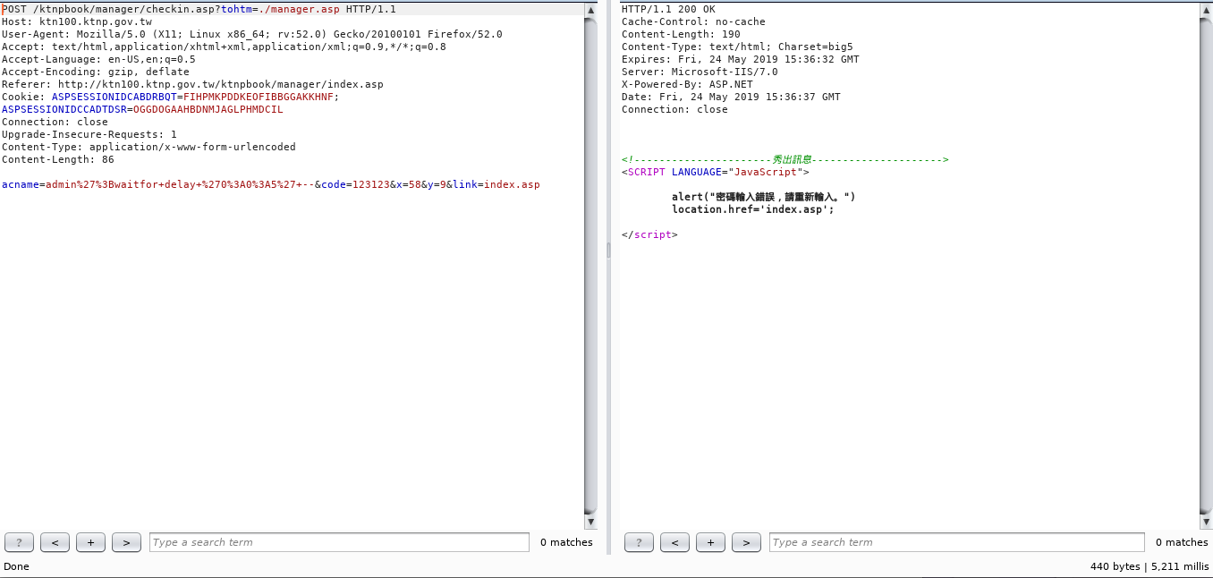Click the alert() statement in response

point(764,197)
